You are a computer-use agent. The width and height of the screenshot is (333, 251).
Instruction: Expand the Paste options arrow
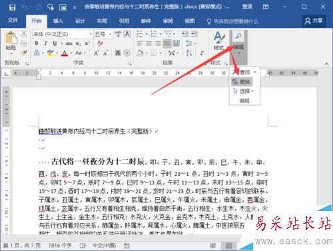(11, 54)
